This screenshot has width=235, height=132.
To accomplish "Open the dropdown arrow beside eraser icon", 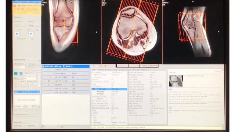I will coord(33,34).
